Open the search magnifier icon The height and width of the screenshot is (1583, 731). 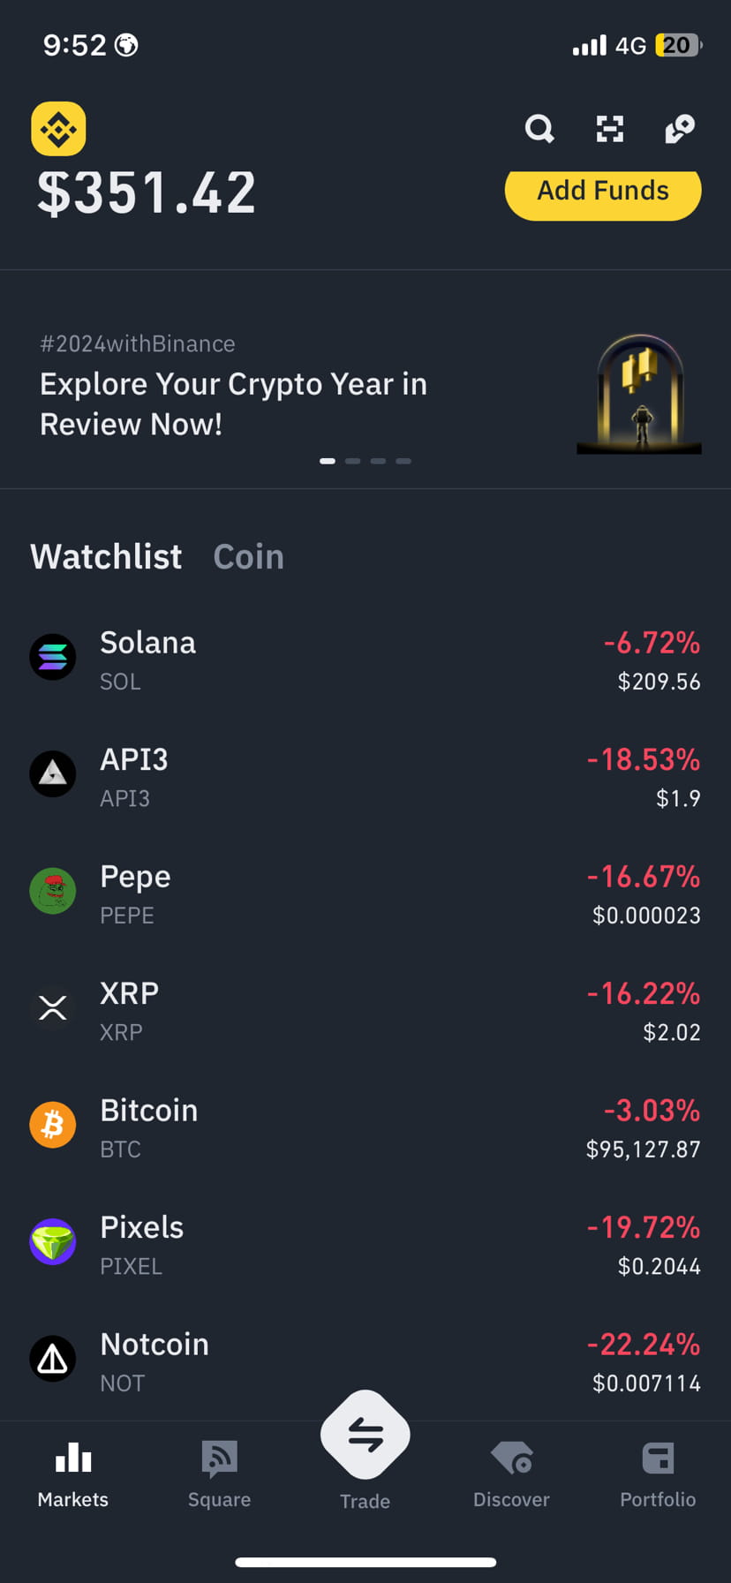coord(539,129)
